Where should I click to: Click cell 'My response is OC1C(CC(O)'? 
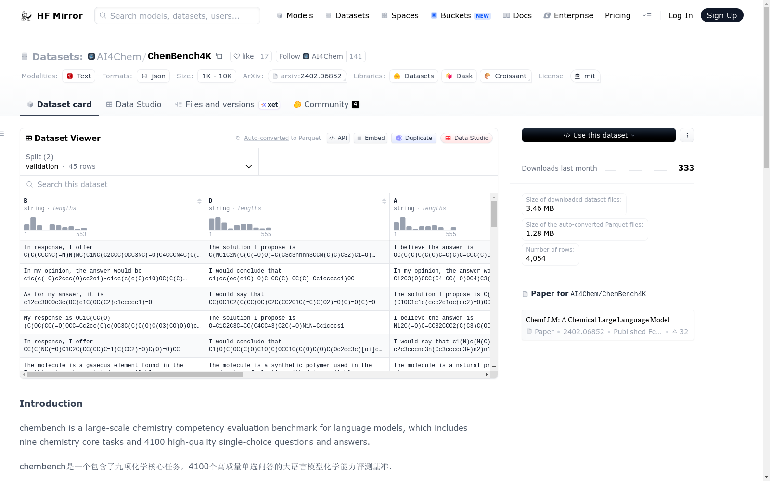pos(112,322)
